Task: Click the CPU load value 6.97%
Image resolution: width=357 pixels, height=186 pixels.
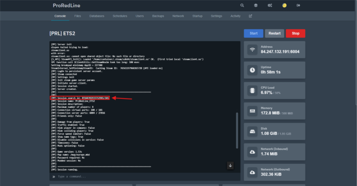Action: point(266,93)
